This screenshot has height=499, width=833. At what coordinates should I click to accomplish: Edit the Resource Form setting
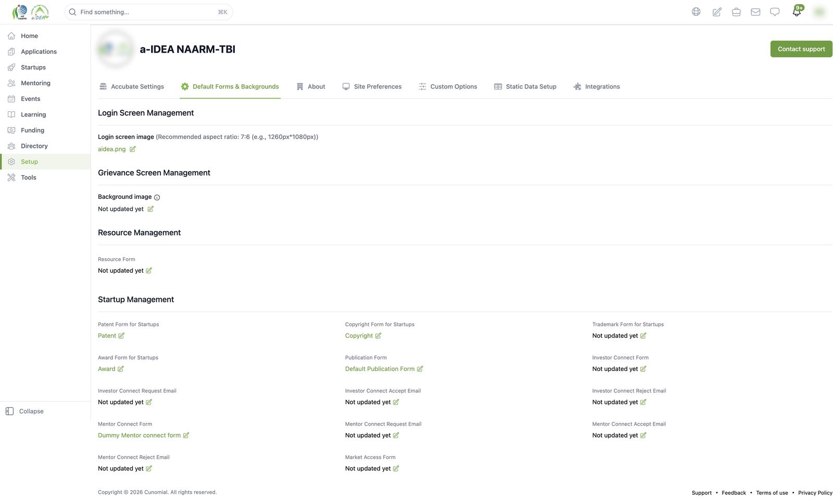[x=149, y=271]
